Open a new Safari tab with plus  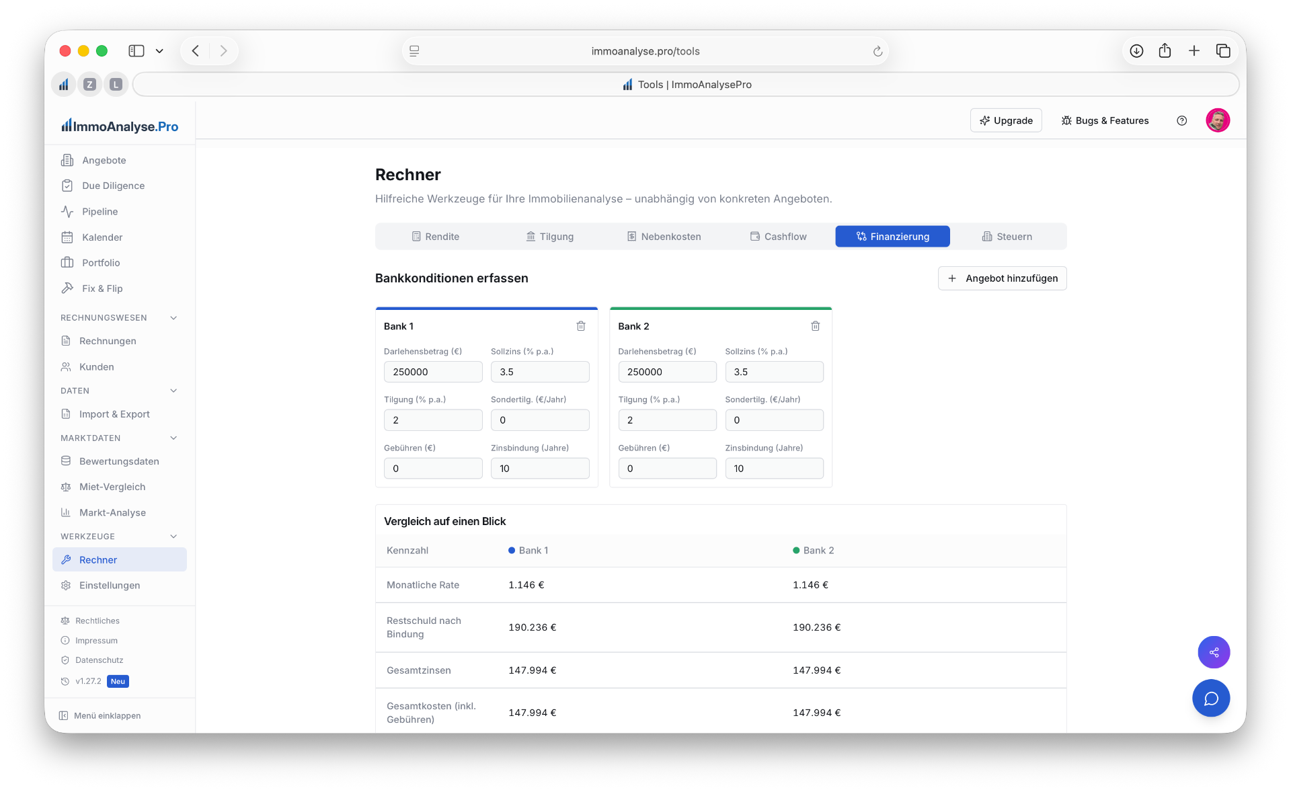(x=1194, y=51)
